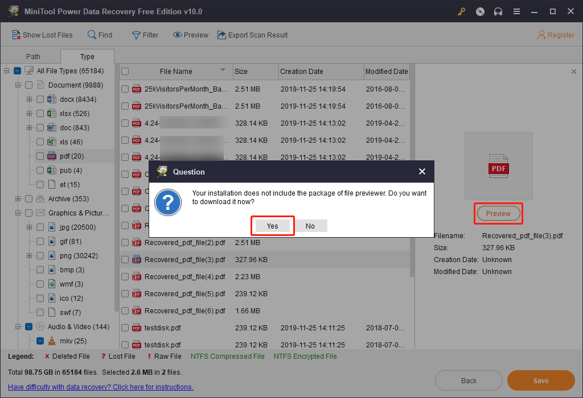Click PDF icon of Recovered_pdf_file(5).pdf
The image size is (583, 398).
pyautogui.click(x=137, y=294)
